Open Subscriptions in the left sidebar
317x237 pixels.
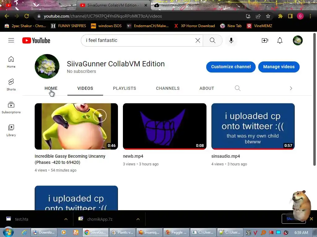tap(11, 108)
